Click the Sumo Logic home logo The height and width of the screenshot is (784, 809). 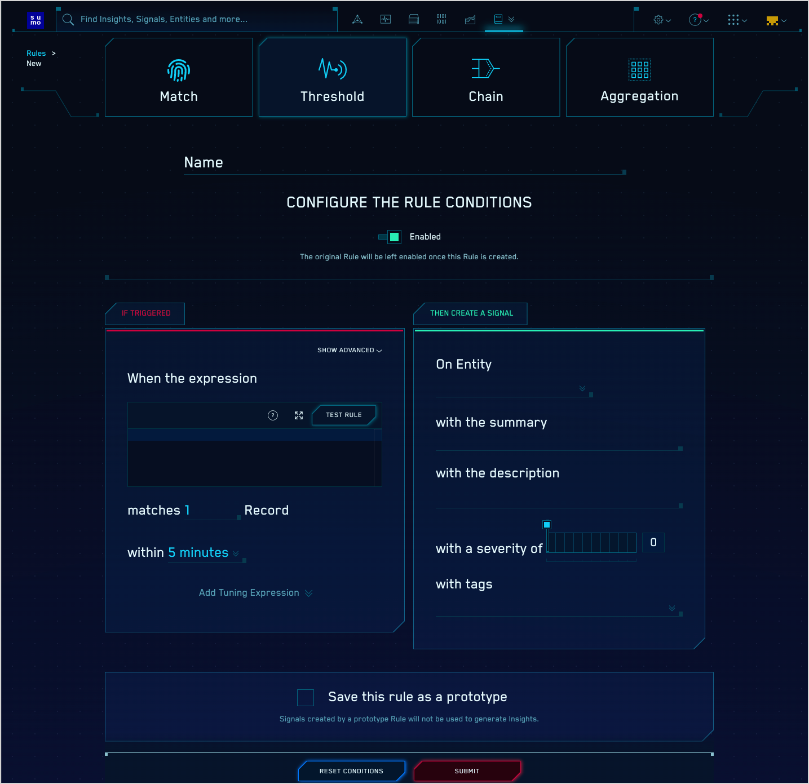tap(36, 20)
